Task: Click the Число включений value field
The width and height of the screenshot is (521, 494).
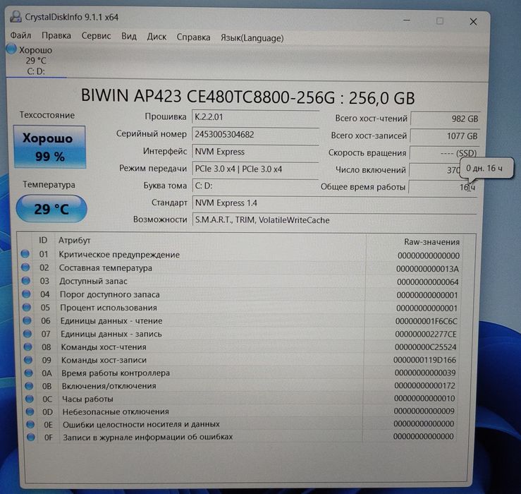Action: pos(434,170)
